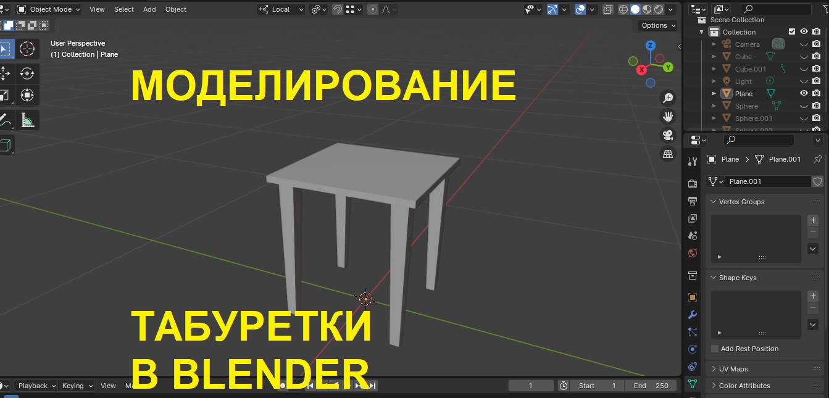Click the pan view hand icon
The image size is (829, 398).
pyautogui.click(x=668, y=117)
